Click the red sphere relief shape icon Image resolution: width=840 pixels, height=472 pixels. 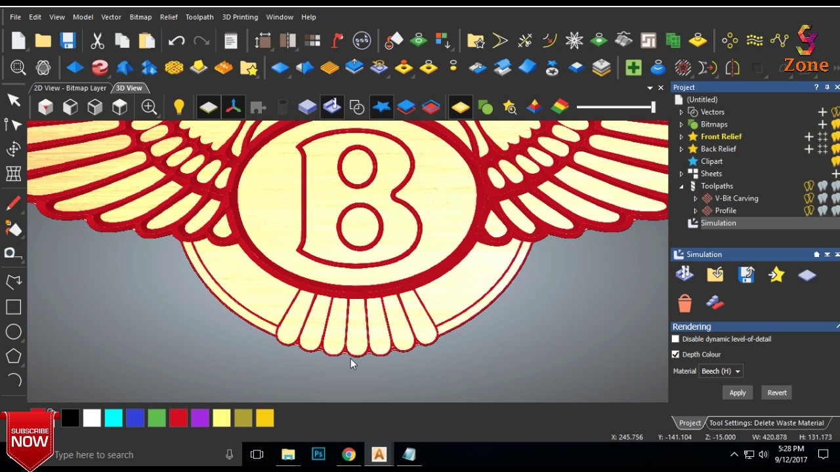point(100,67)
